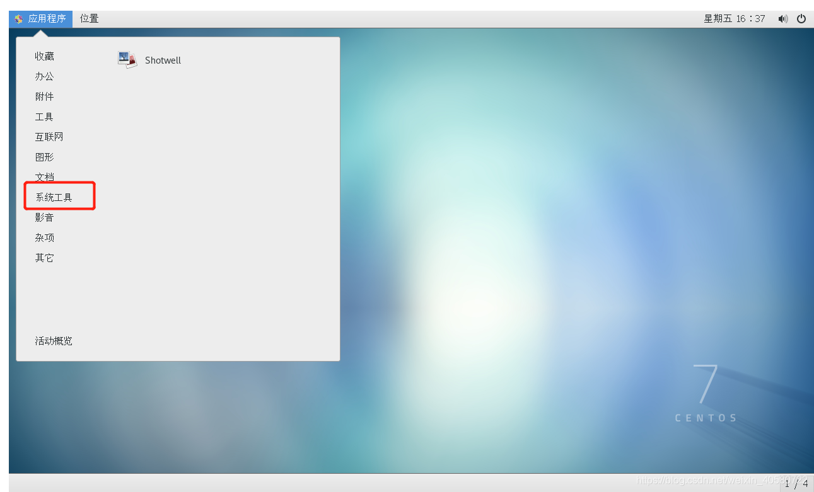This screenshot has height=492, width=814.
Task: Select the 办公 category
Action: pos(45,76)
